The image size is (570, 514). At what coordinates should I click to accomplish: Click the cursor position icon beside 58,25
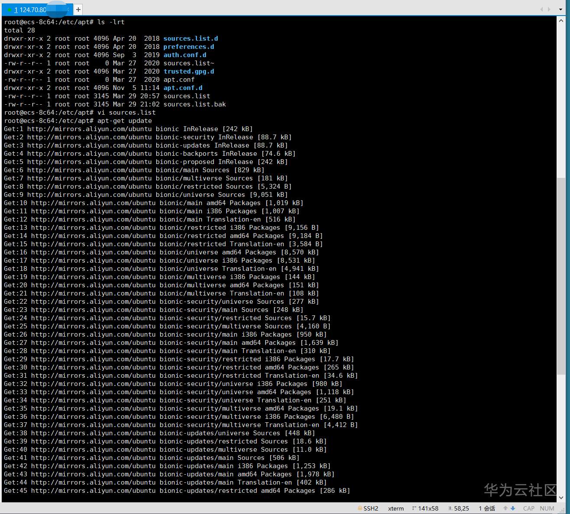451,508
